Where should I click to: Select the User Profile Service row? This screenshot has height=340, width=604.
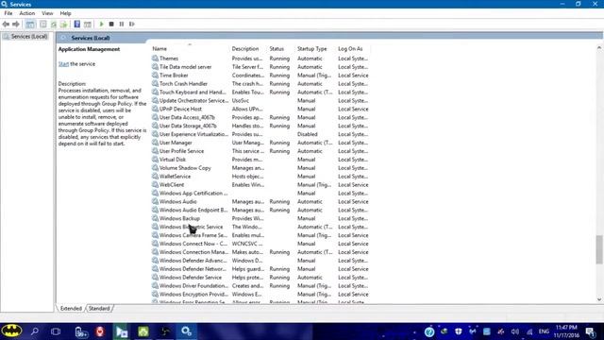(260, 151)
